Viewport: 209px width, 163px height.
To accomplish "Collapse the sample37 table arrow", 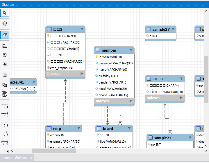I will pyautogui.click(x=173, y=29).
